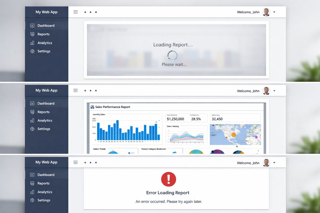Click the 'Monthly Sales' chart title
The width and height of the screenshot is (320, 213).
click(x=99, y=114)
